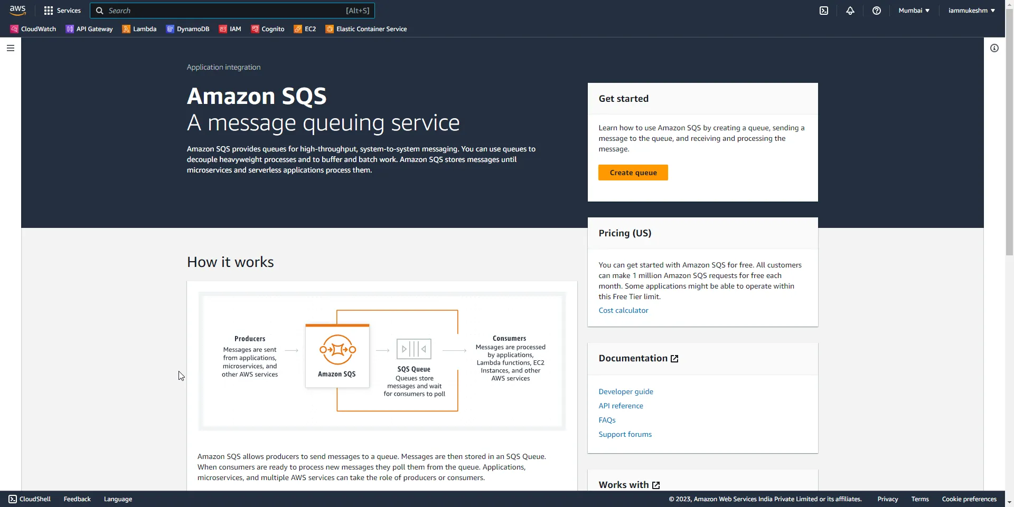Open the iammukeshm account dropdown
This screenshot has height=507, width=1014.
point(972,10)
